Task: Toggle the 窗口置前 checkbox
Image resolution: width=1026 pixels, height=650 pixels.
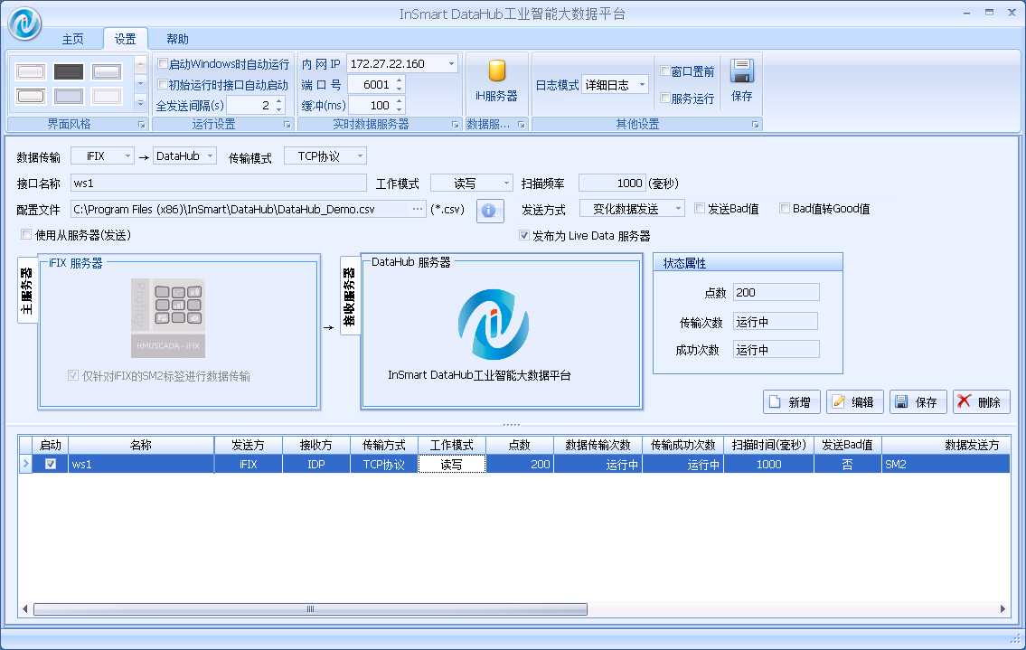Action: (664, 71)
